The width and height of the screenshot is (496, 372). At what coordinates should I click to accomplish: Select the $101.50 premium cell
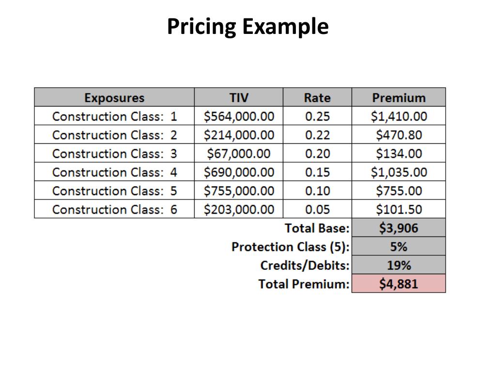click(399, 209)
